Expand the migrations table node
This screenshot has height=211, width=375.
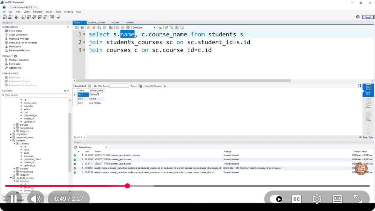[x=11, y=134]
